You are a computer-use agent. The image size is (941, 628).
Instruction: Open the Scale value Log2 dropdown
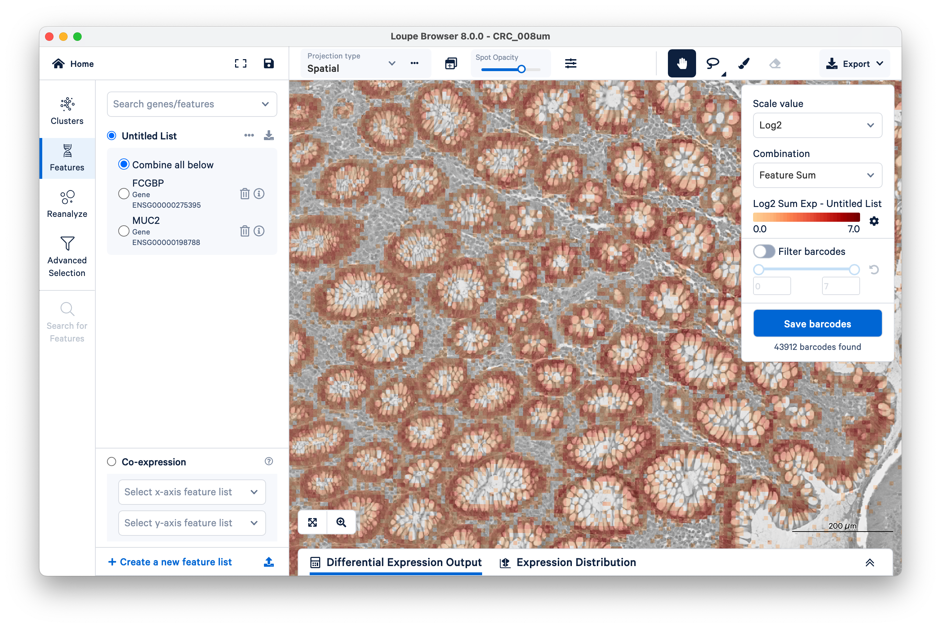817,125
